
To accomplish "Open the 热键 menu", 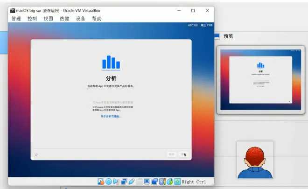I will (x=64, y=19).
